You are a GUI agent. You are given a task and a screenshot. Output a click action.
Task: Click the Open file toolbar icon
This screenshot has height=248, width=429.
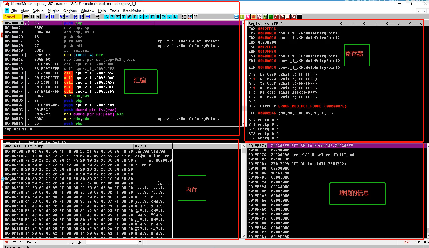pyautogui.click(x=27, y=17)
